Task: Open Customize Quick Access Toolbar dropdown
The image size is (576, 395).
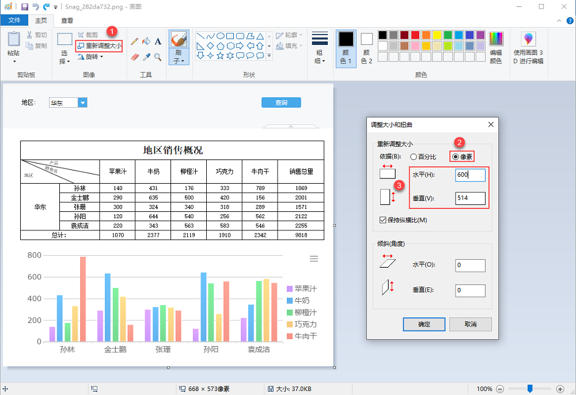Action: (x=55, y=7)
